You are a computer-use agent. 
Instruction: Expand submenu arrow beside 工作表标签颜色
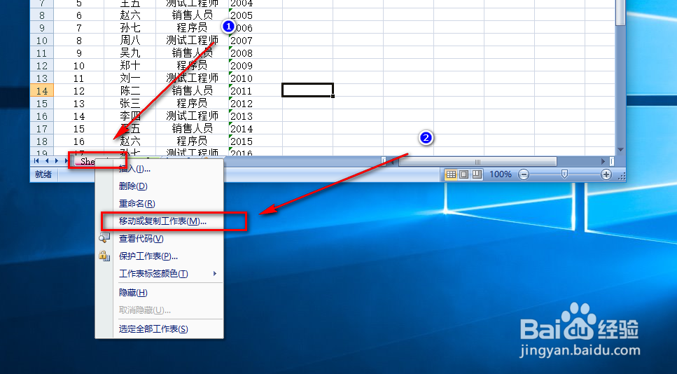click(x=215, y=273)
